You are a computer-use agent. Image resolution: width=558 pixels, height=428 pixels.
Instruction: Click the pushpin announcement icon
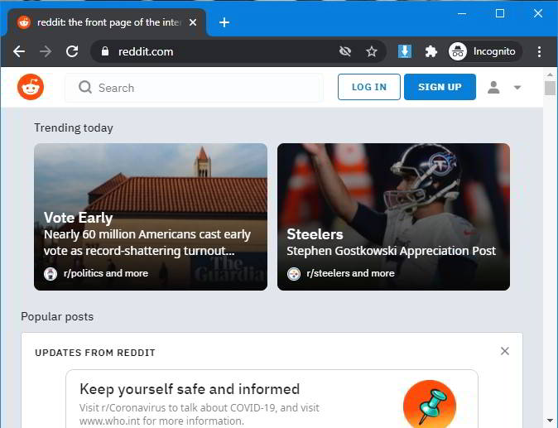(430, 405)
